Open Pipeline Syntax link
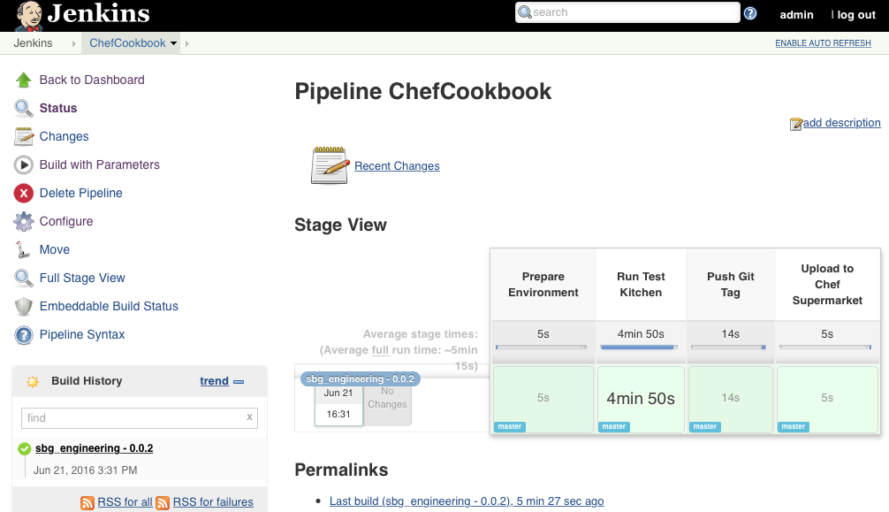 pos(81,335)
